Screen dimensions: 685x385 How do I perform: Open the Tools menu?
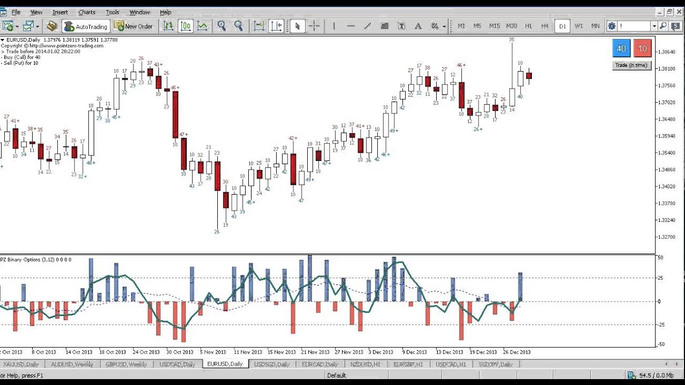(112, 12)
